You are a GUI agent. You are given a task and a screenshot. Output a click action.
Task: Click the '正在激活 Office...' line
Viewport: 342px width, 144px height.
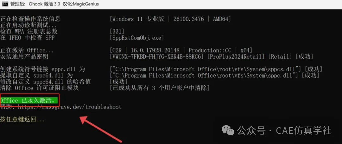(27, 50)
